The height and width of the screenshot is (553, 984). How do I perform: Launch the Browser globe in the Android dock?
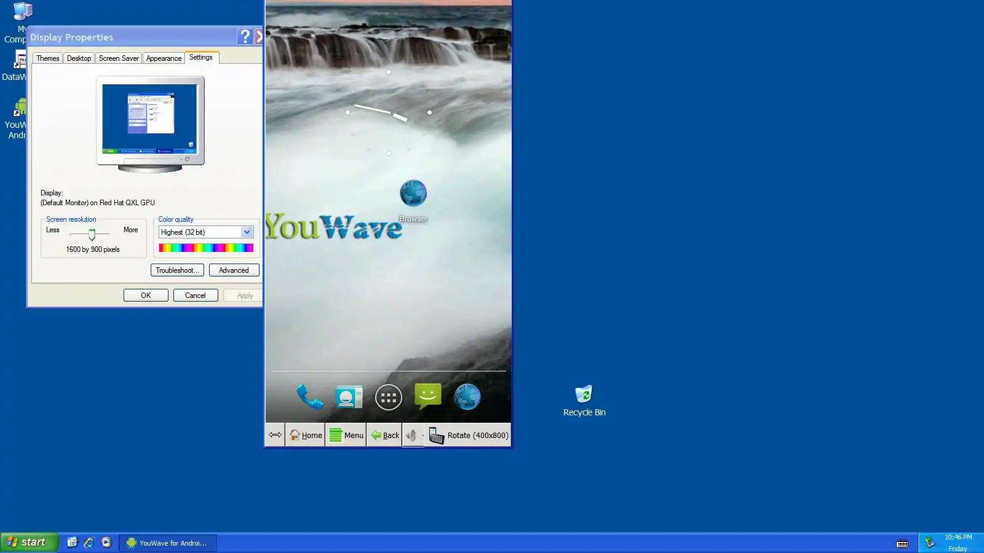point(467,396)
